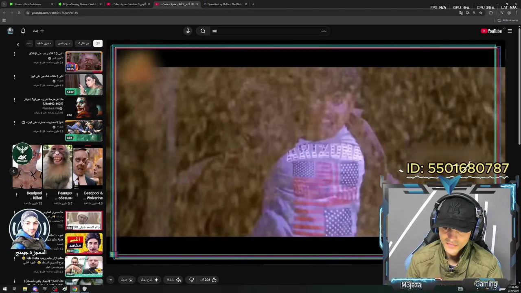
Task: Open the more actions three-dot button under the video
Action: tap(110, 280)
